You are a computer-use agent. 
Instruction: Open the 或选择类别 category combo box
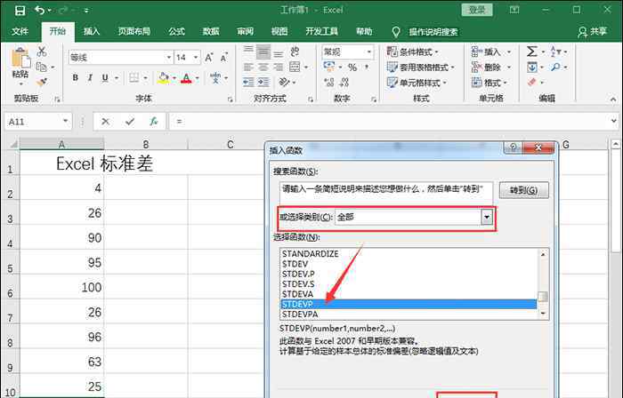tap(414, 217)
